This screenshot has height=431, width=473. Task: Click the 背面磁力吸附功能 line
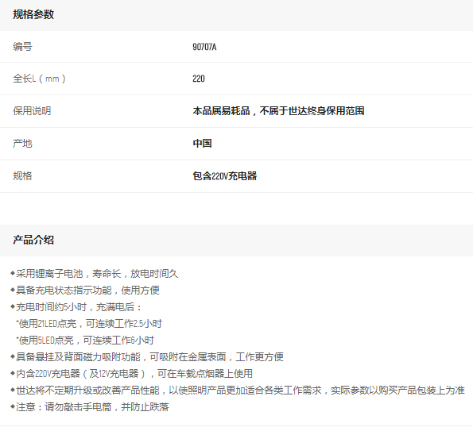147,357
